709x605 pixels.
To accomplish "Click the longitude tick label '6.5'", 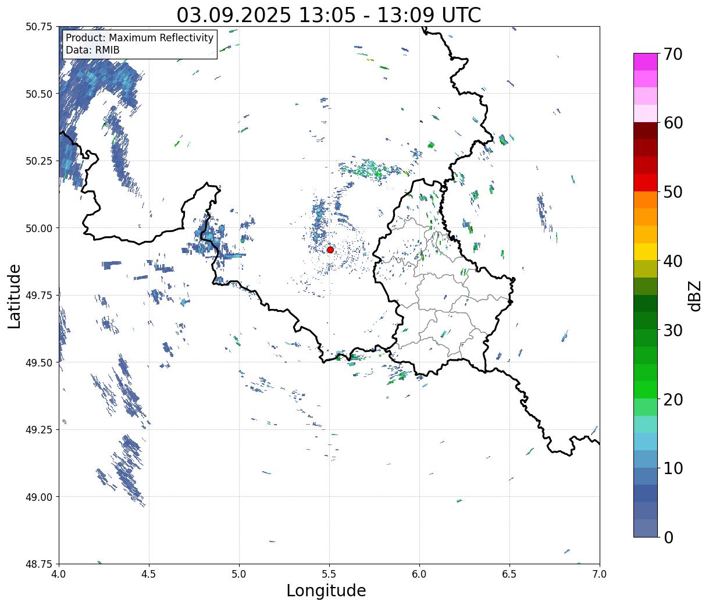I will pyautogui.click(x=510, y=574).
